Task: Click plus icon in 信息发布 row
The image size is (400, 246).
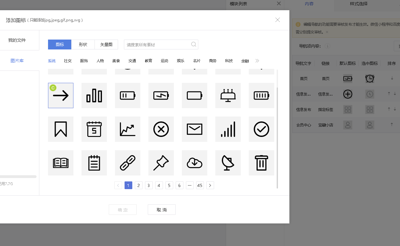Action: point(348,94)
